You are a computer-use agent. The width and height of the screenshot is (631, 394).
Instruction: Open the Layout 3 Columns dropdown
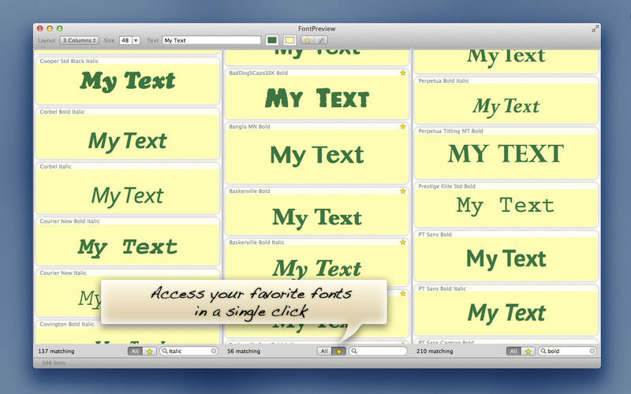[80, 40]
